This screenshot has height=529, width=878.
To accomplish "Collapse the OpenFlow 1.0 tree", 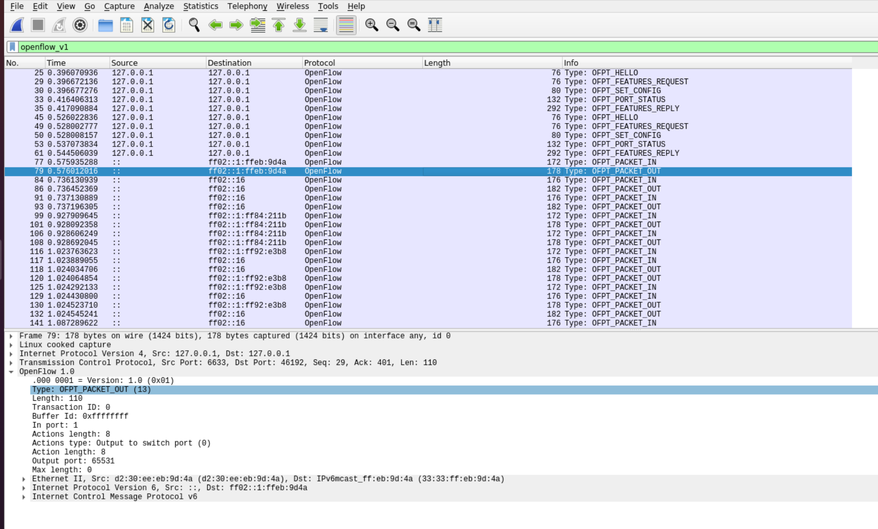I will pyautogui.click(x=11, y=372).
